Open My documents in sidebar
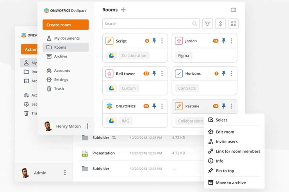 click(x=66, y=38)
